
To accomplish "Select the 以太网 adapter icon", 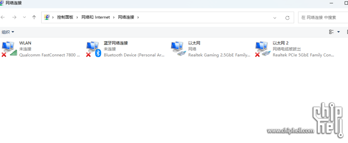I will 178,49.
